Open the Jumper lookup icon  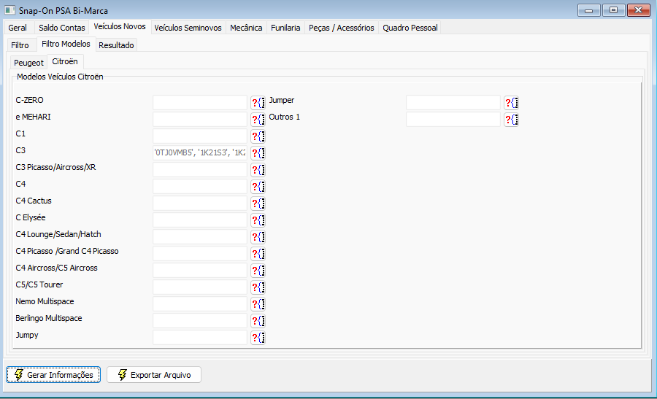[x=511, y=103]
